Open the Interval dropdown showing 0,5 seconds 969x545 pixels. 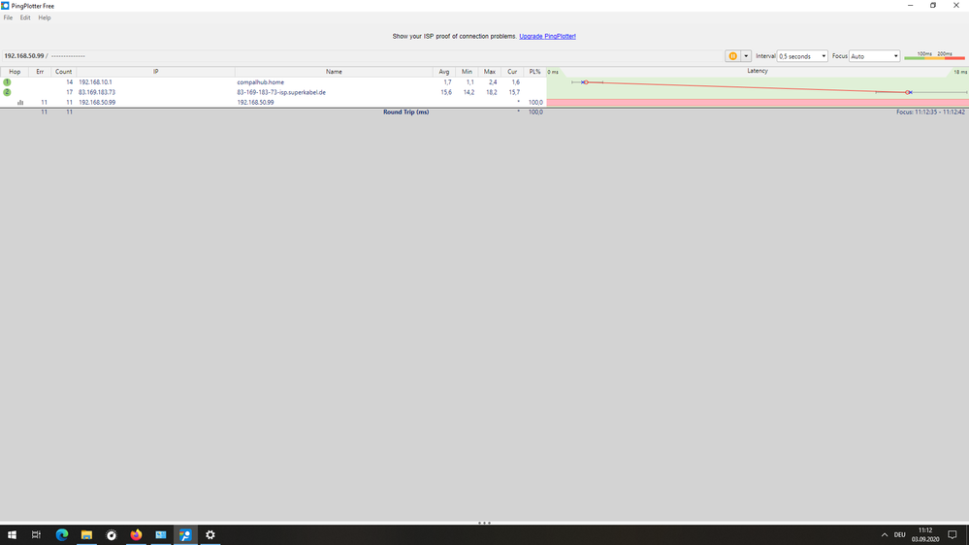(x=802, y=56)
